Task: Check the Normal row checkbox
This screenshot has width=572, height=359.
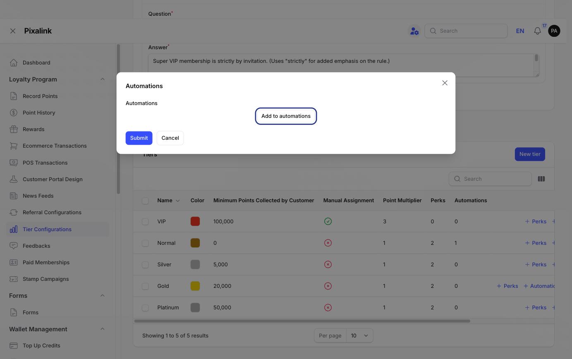Action: pos(145,243)
